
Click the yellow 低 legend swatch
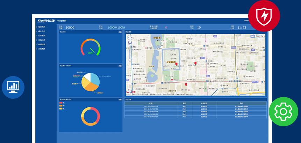(x=61, y=108)
